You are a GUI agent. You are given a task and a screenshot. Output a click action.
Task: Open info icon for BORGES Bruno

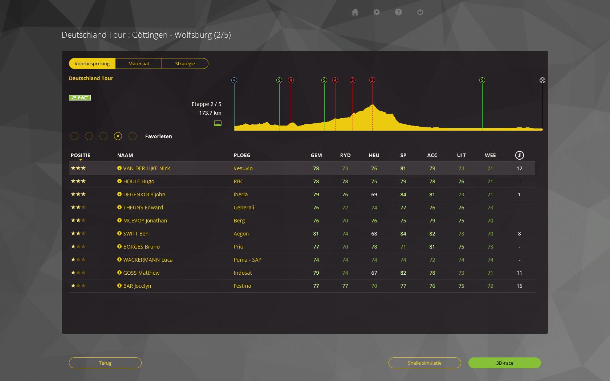click(x=119, y=246)
